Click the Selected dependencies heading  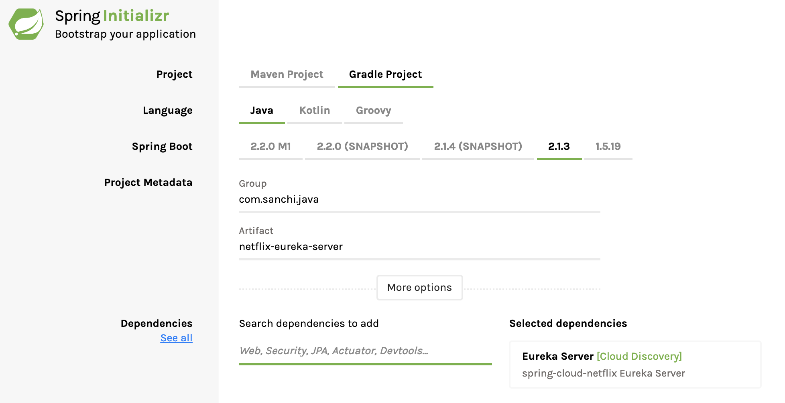point(568,324)
